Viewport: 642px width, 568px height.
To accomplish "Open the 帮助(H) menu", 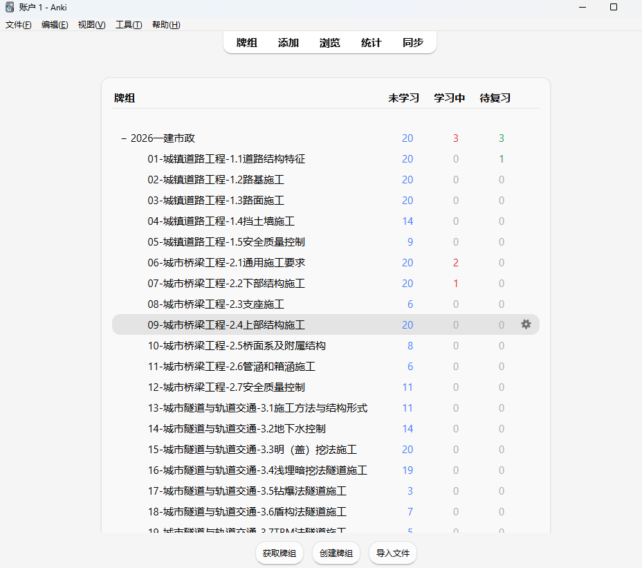I will tap(166, 25).
